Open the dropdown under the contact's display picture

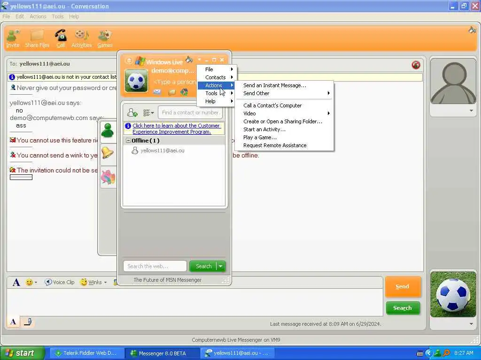point(471,111)
